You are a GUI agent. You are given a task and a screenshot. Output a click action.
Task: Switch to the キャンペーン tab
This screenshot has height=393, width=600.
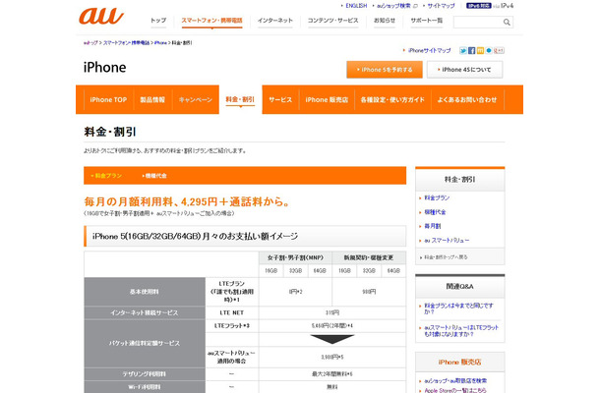click(195, 100)
